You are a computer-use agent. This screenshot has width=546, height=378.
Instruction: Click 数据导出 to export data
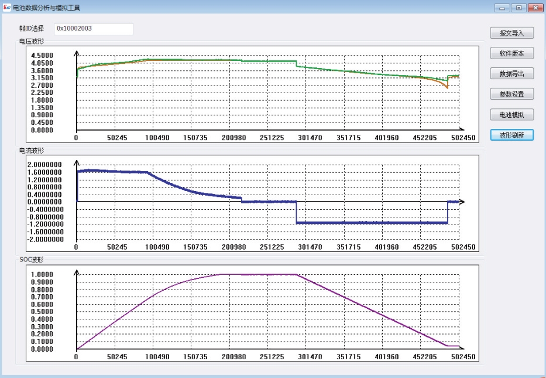pyautogui.click(x=511, y=74)
